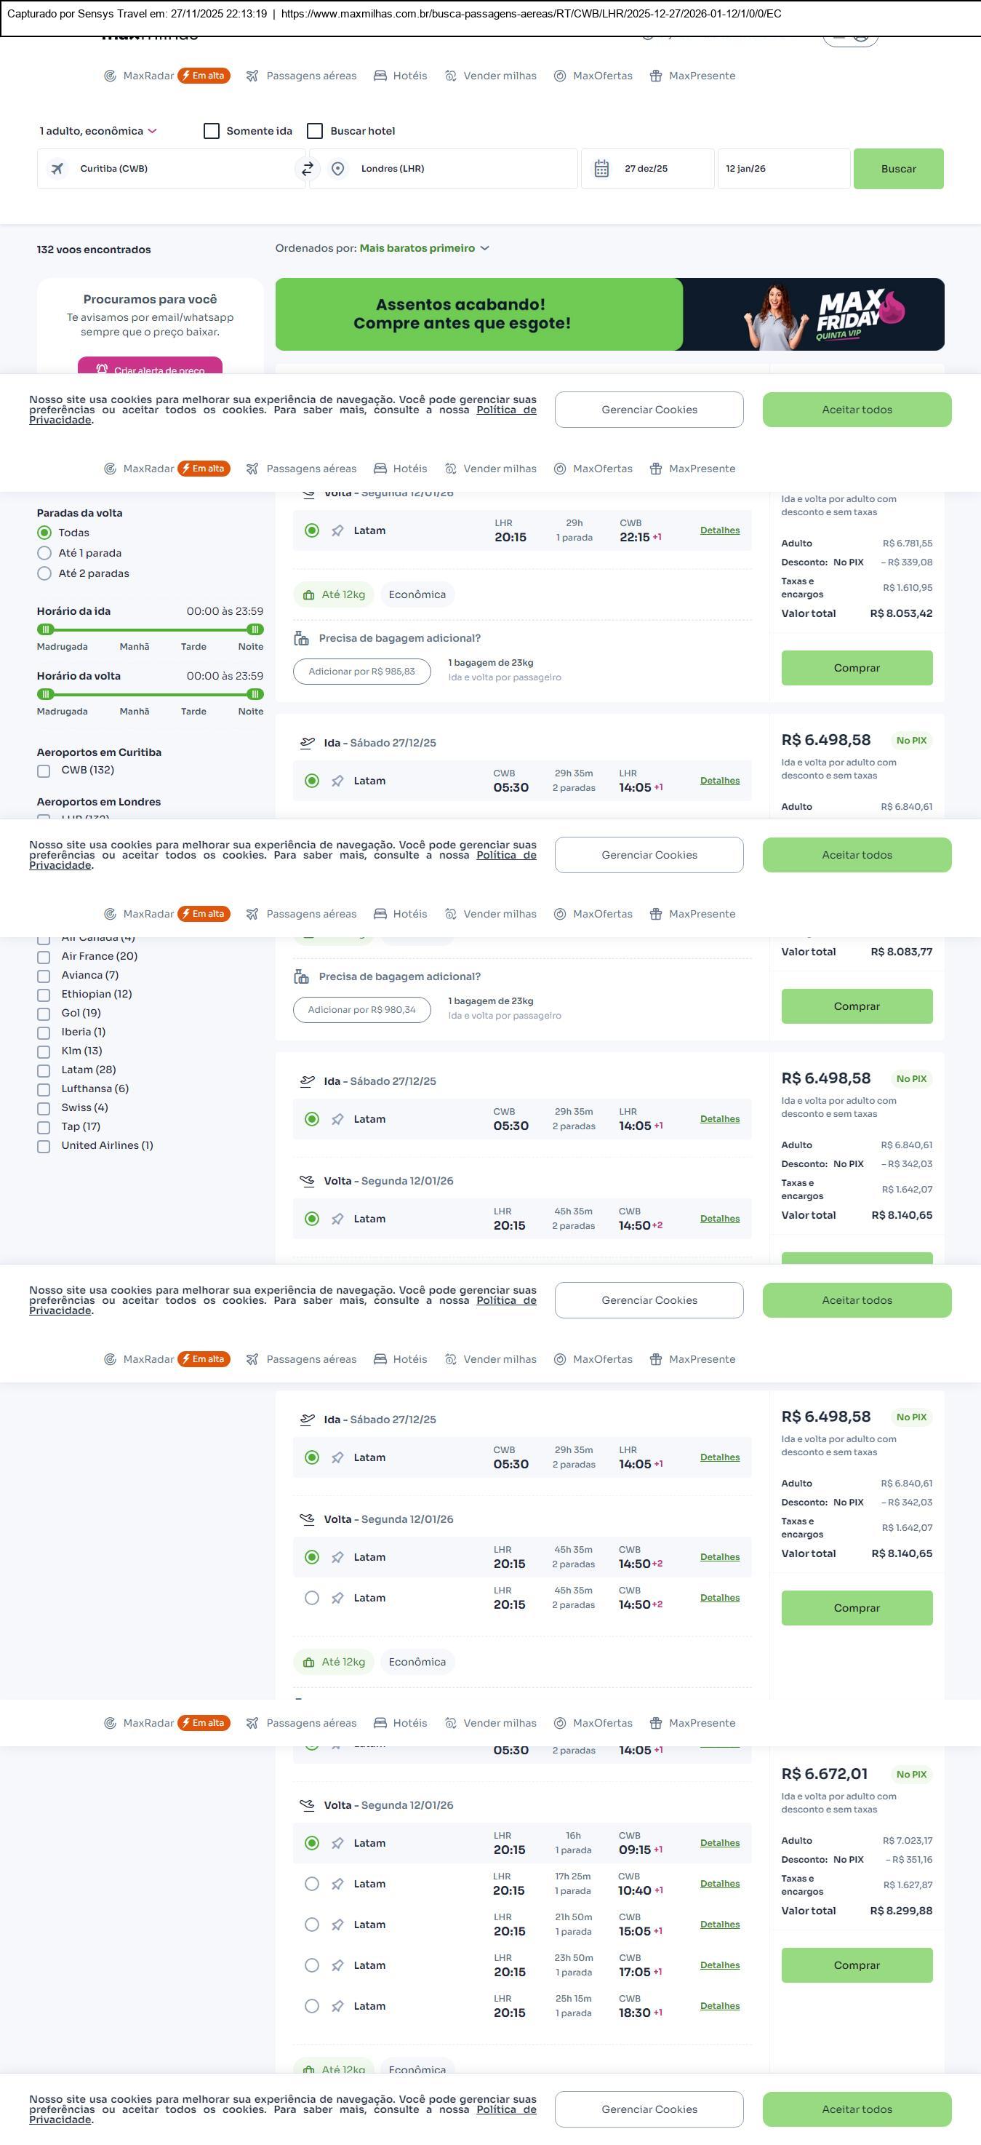981x2145 pixels.
Task: Swap origin and destination airports
Action: click(307, 169)
